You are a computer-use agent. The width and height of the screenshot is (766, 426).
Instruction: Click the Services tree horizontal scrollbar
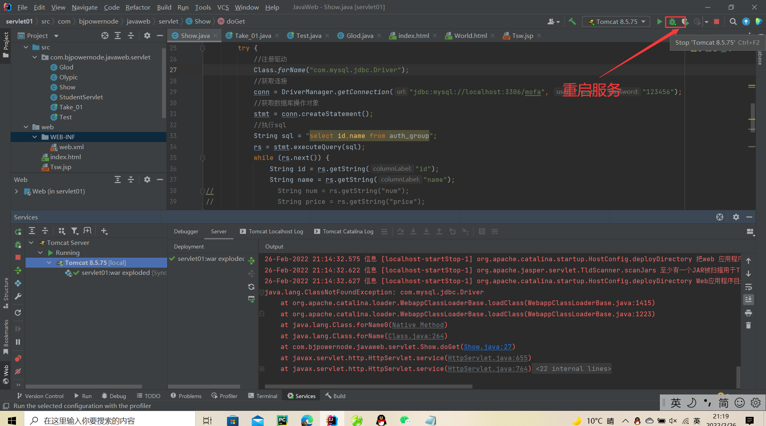(84, 387)
